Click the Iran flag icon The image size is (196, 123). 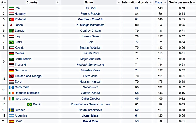(x=11, y=8)
